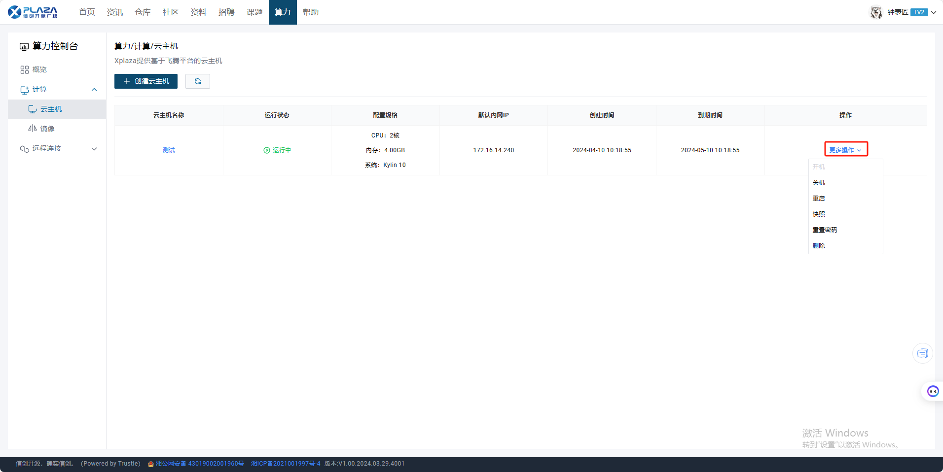Select Snapshot (快照) menu option
This screenshot has width=943, height=472.
[819, 214]
